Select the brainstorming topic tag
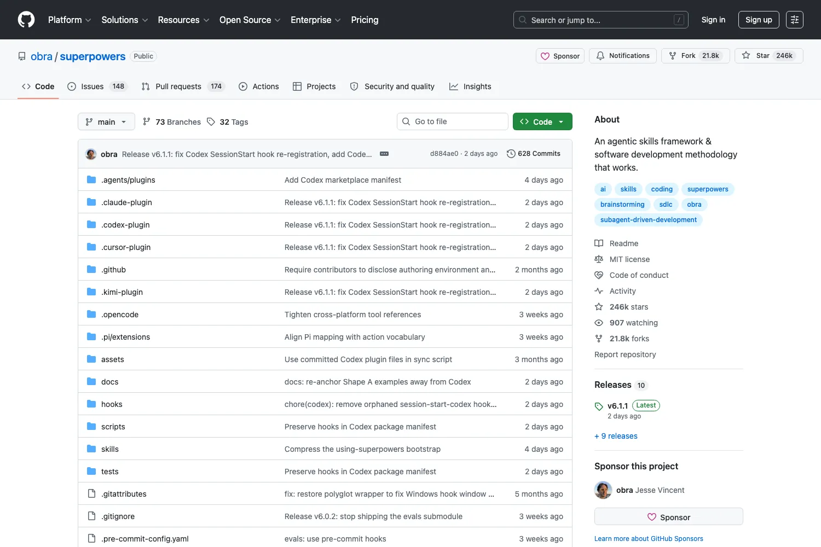 coord(622,205)
